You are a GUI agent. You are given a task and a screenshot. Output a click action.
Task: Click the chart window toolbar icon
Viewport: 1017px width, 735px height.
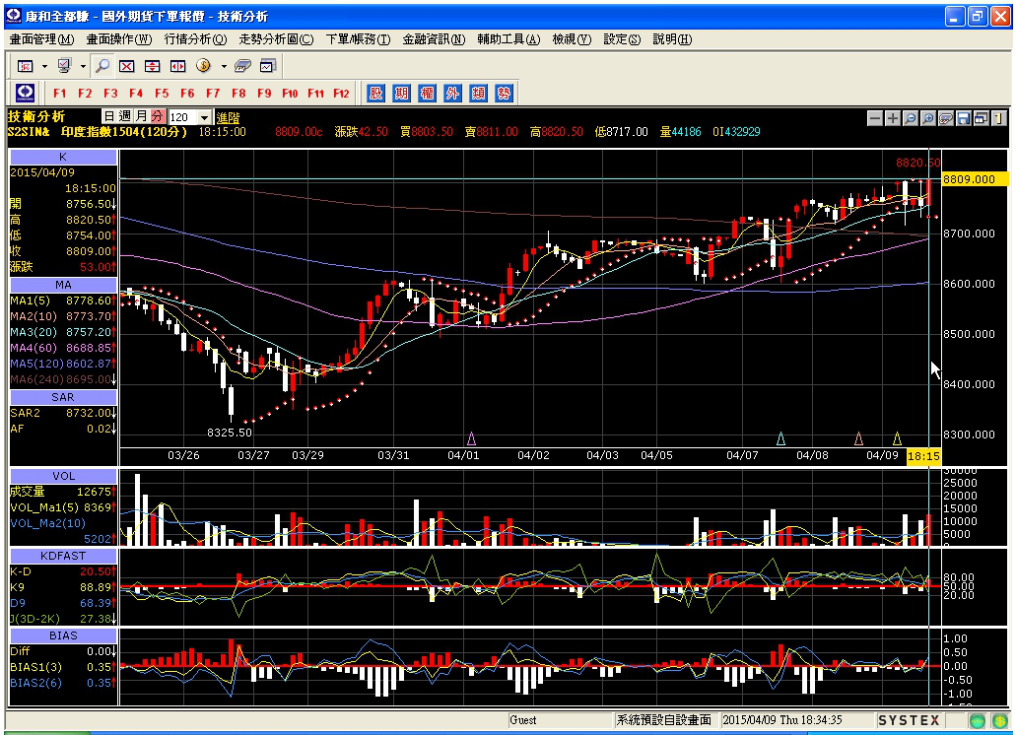268,66
